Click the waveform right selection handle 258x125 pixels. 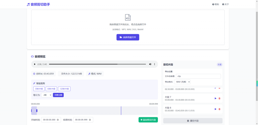pos(37,111)
